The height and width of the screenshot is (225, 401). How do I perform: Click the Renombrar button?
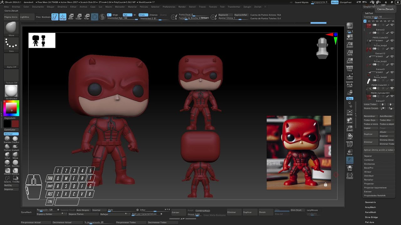(371, 116)
